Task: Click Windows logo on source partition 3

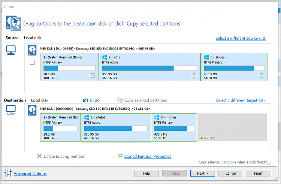Action: click(206, 57)
